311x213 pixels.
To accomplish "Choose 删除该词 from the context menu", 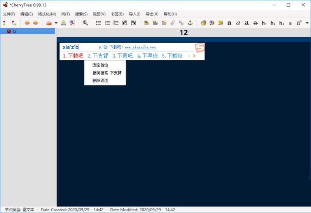I will [100, 80].
